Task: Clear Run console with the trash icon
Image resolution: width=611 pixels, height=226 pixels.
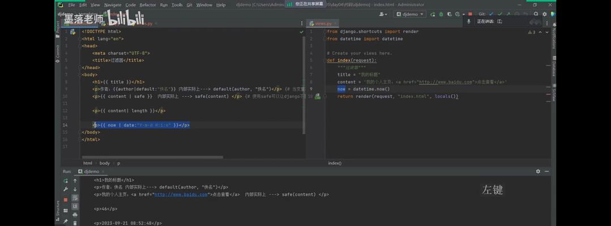Action: 75,223
